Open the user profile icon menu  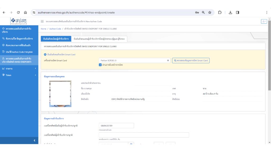pyautogui.click(x=264, y=21)
